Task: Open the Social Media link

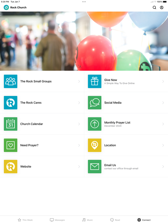Action: point(113,103)
